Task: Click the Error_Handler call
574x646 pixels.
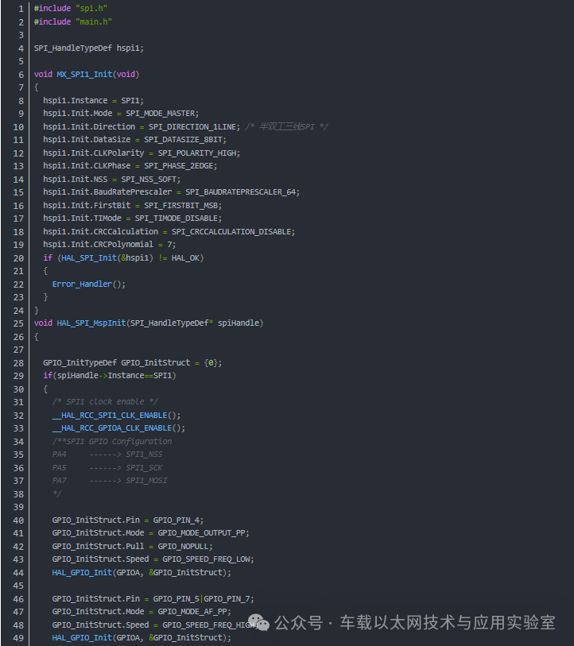Action: pos(82,284)
